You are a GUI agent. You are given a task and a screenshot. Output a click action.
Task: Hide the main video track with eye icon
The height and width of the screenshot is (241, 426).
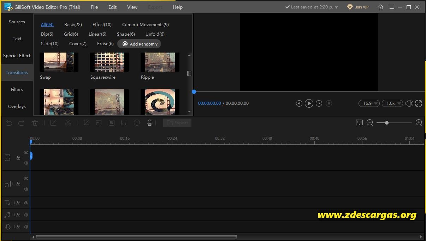(26, 152)
